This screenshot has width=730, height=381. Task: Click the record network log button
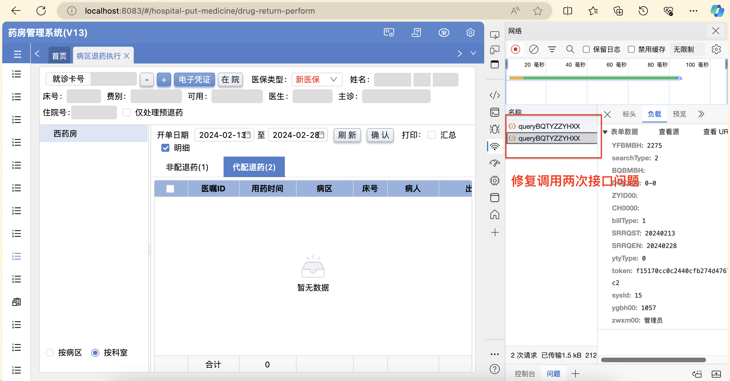point(515,49)
